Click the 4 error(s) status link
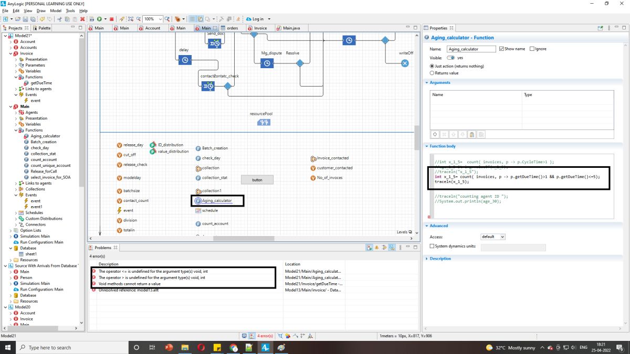This screenshot has width=630, height=354. point(265,336)
